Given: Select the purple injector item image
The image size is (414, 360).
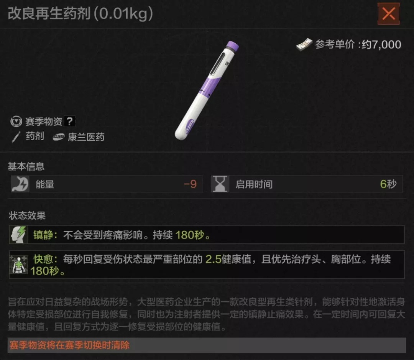Looking at the screenshot, I should [207, 90].
